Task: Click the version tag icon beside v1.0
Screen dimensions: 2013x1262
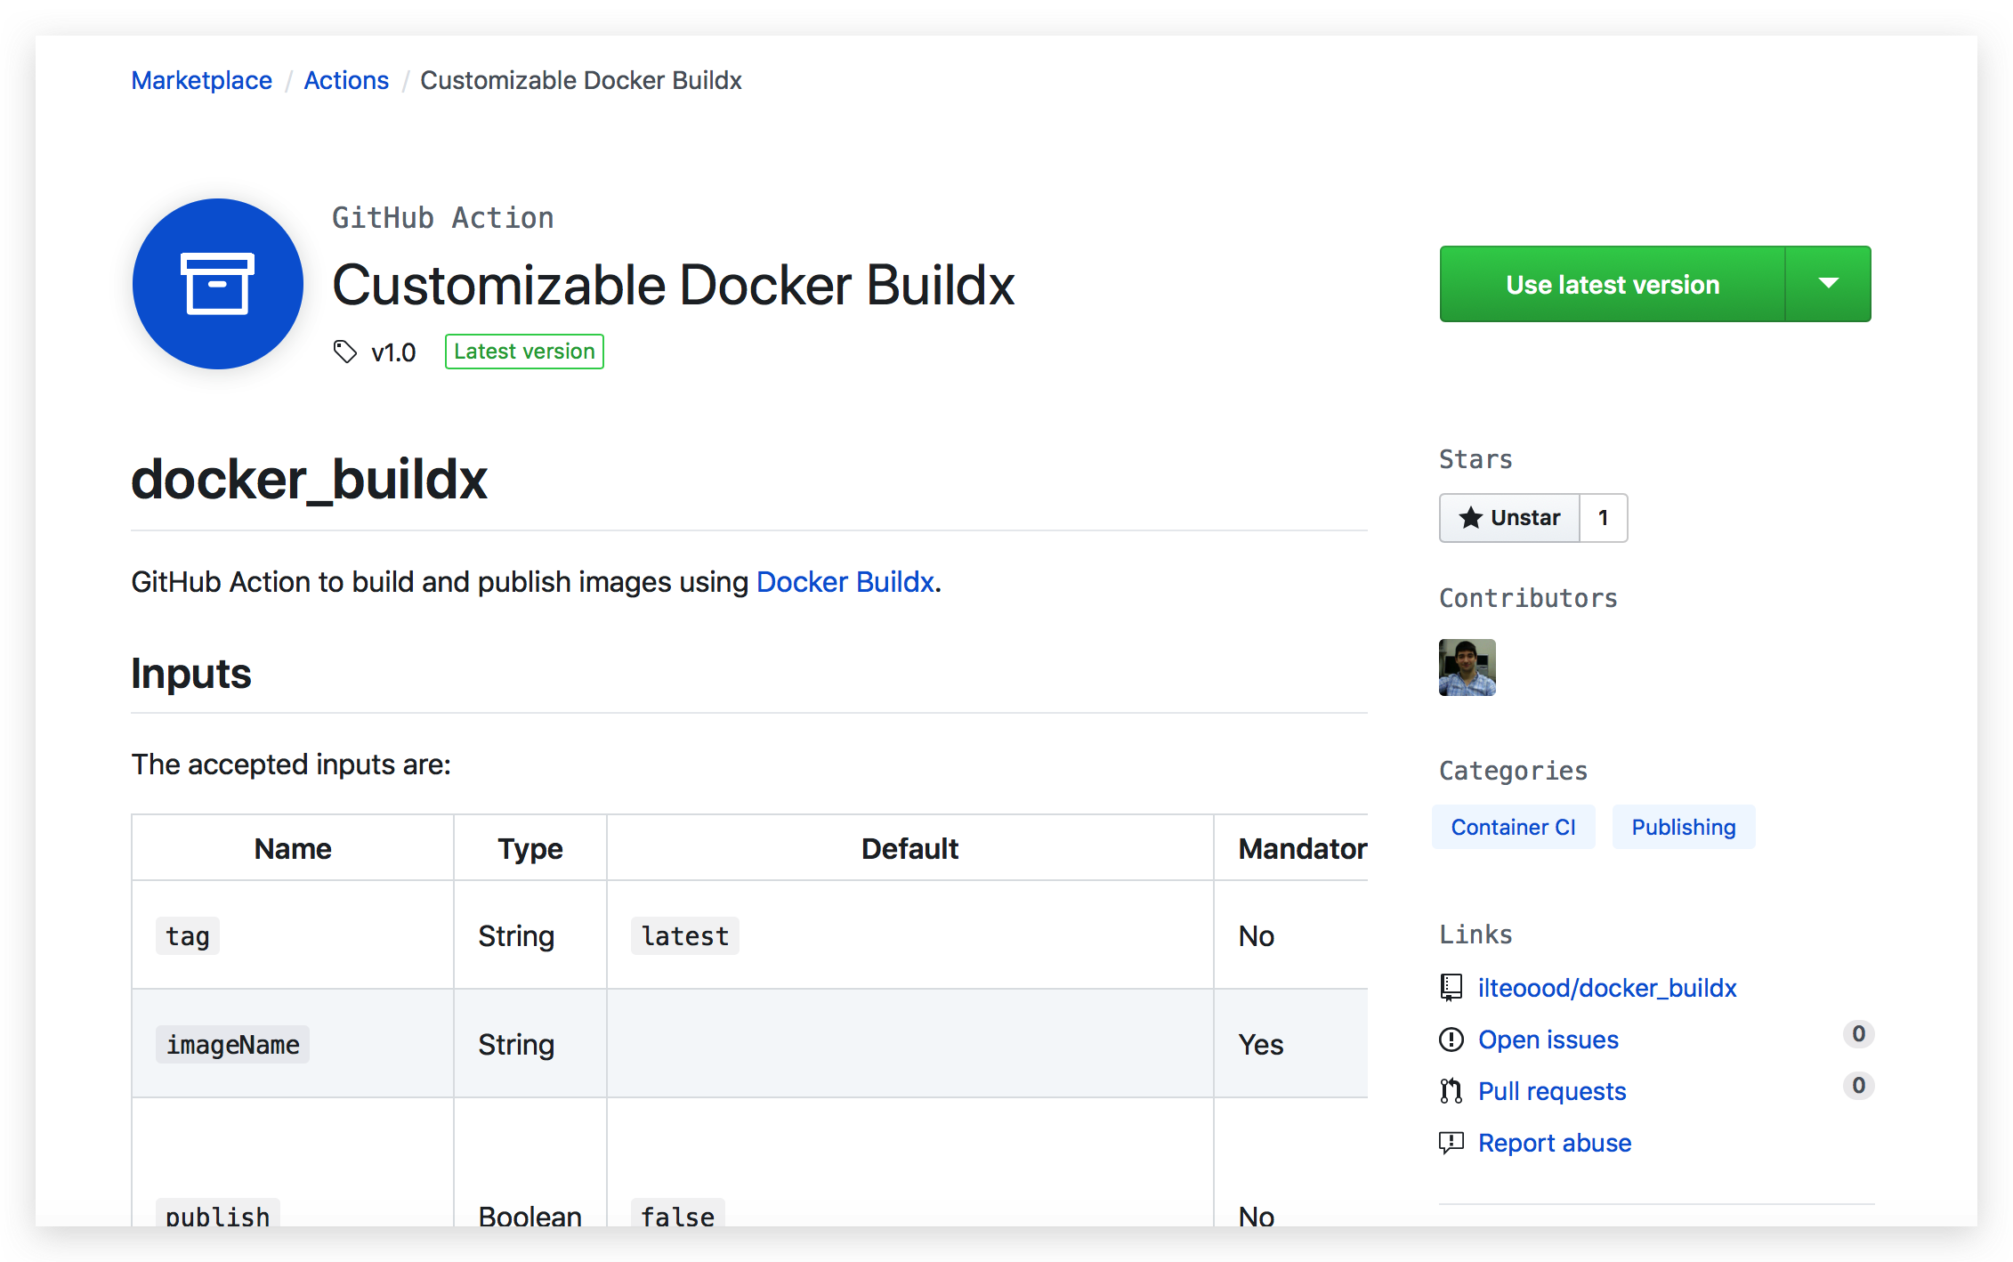Action: (345, 352)
